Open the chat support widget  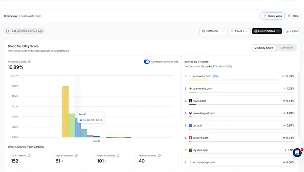coord(297,153)
